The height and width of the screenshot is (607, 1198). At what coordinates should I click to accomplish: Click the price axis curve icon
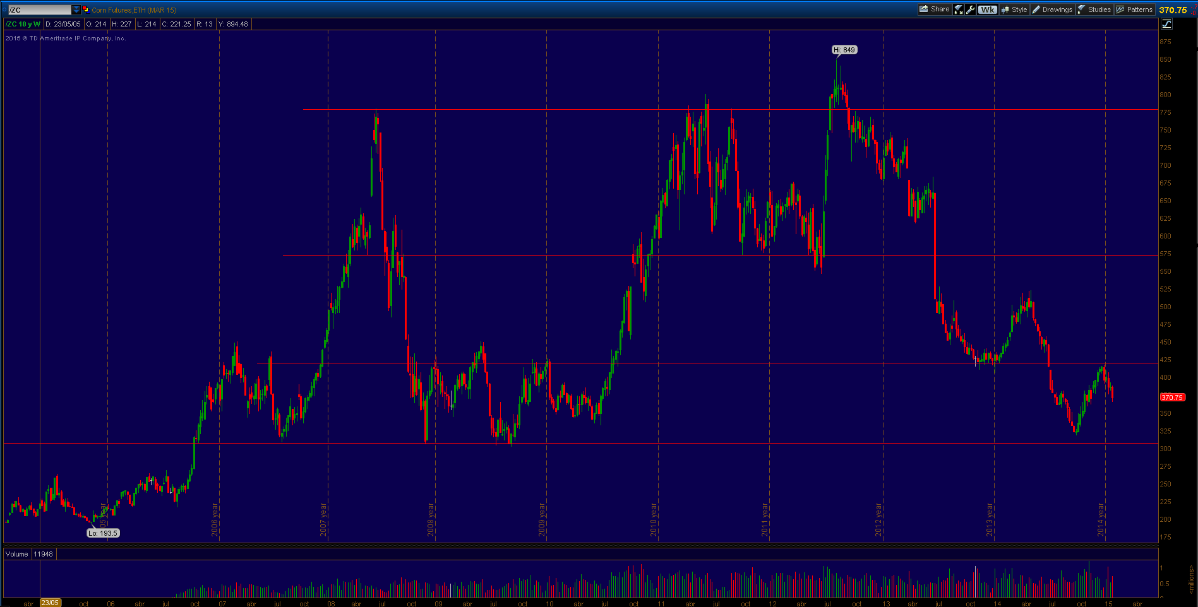1166,24
